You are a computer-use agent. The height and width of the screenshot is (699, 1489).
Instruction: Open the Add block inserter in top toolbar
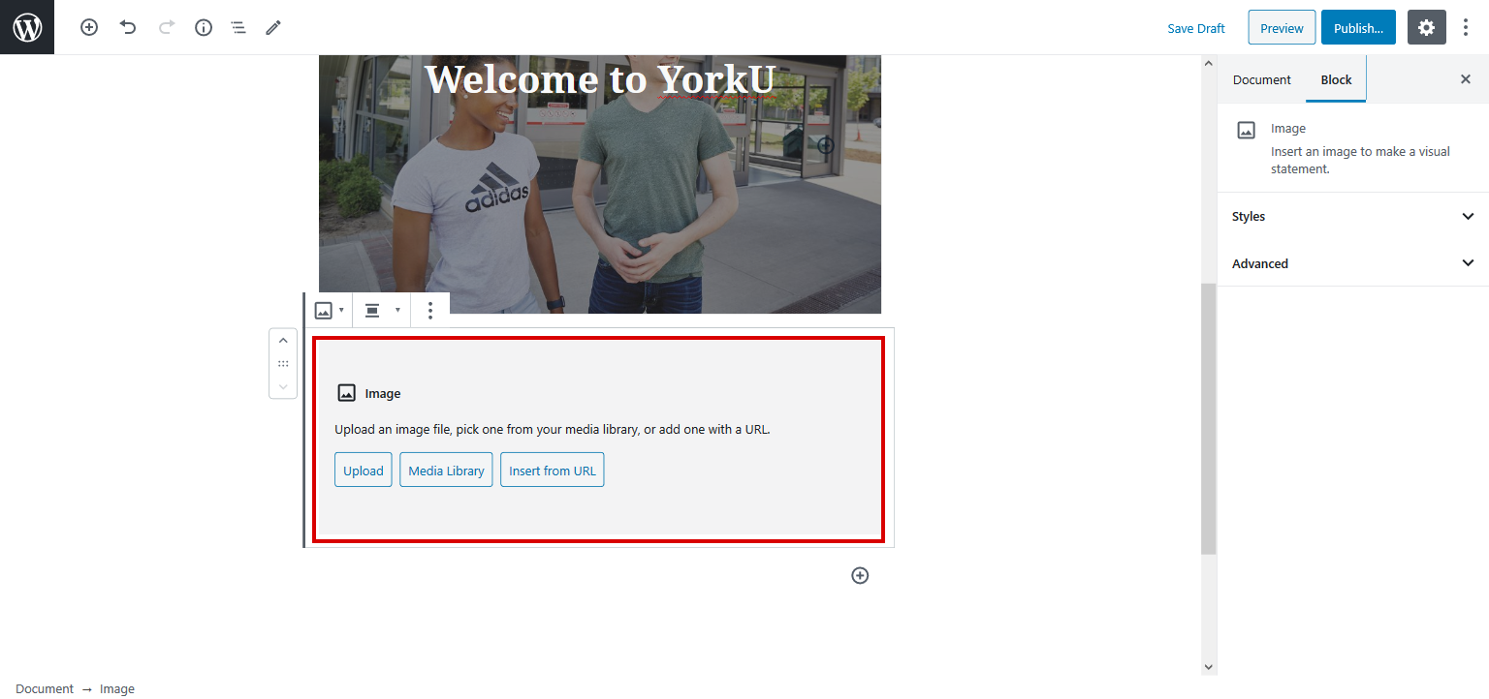tap(89, 28)
